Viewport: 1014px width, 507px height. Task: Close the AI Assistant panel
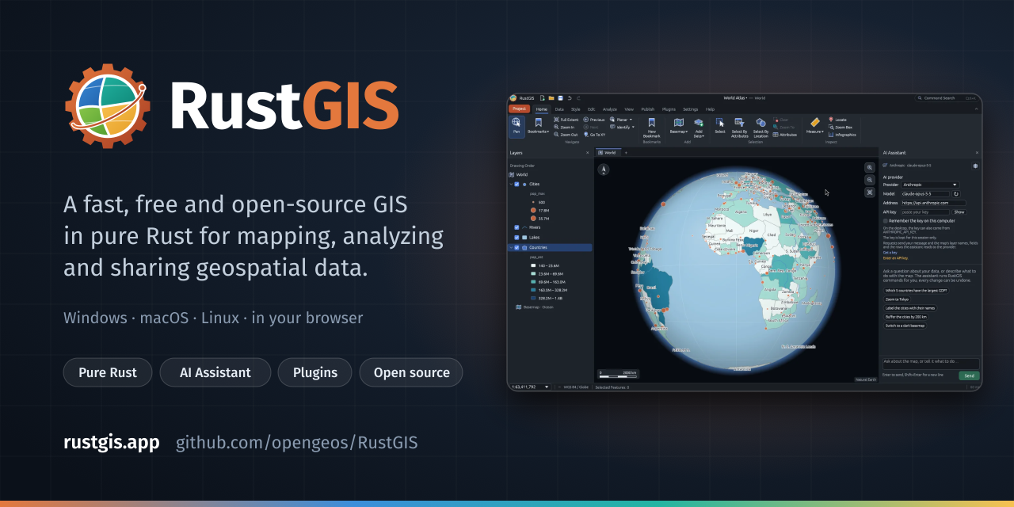[x=977, y=152]
